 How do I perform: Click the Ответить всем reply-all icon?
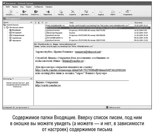pyautogui.click(x=36, y=12)
